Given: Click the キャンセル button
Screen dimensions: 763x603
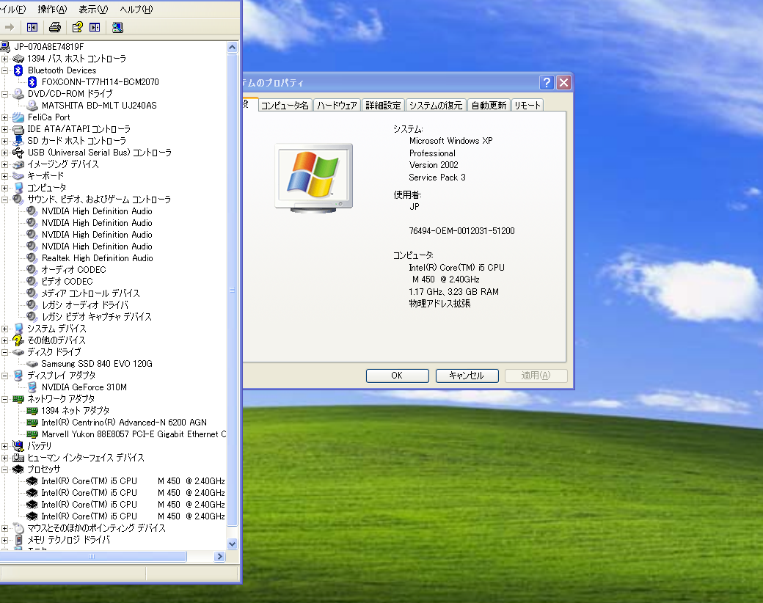Looking at the screenshot, I should (x=467, y=376).
